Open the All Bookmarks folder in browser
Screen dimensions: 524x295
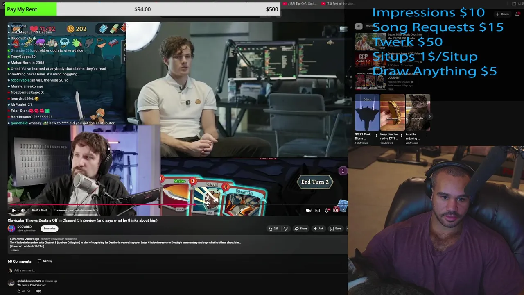517,4
